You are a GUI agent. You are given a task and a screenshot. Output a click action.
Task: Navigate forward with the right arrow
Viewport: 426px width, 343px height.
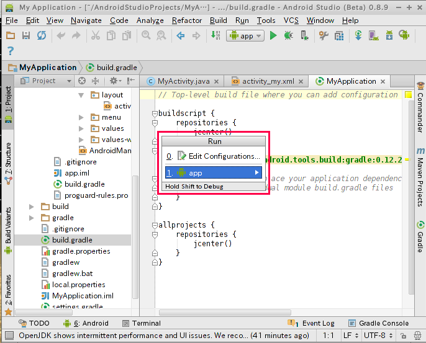click(x=196, y=35)
